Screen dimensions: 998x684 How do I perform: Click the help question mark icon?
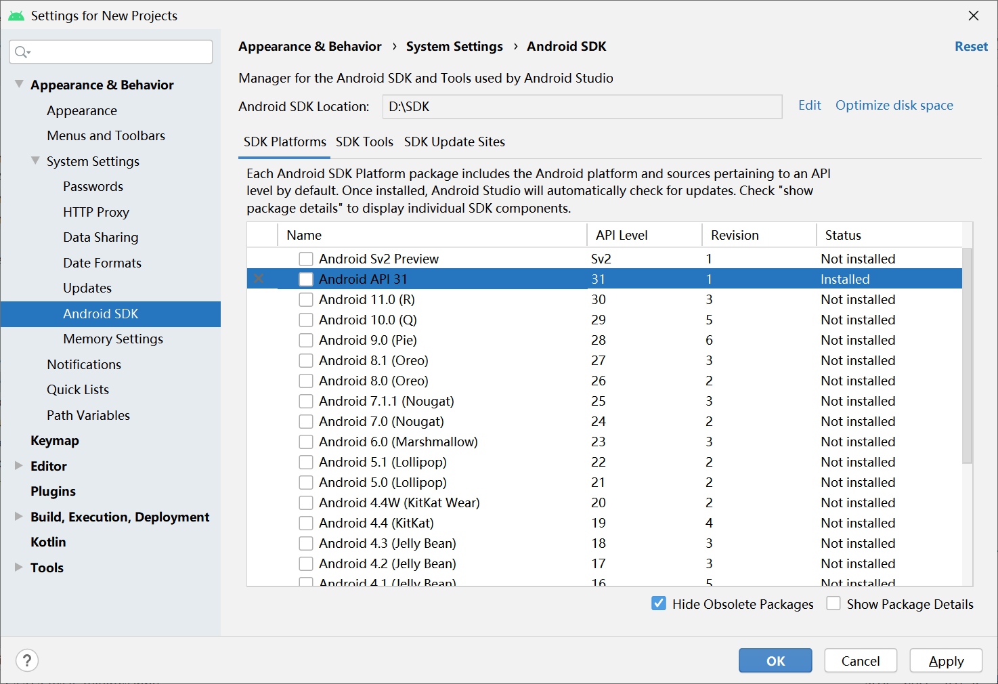(x=27, y=660)
